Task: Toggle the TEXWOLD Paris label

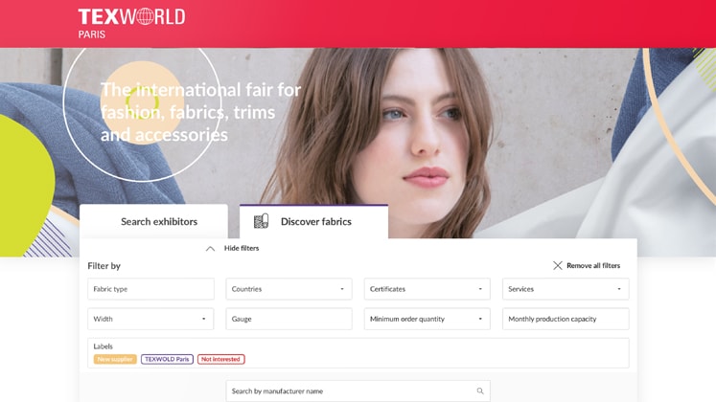Action: (167, 359)
